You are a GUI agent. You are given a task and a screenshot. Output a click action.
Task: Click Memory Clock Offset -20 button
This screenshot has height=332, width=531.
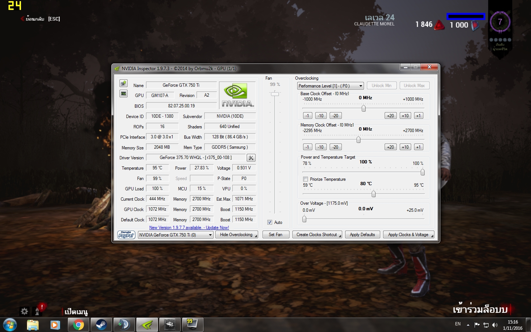click(336, 147)
